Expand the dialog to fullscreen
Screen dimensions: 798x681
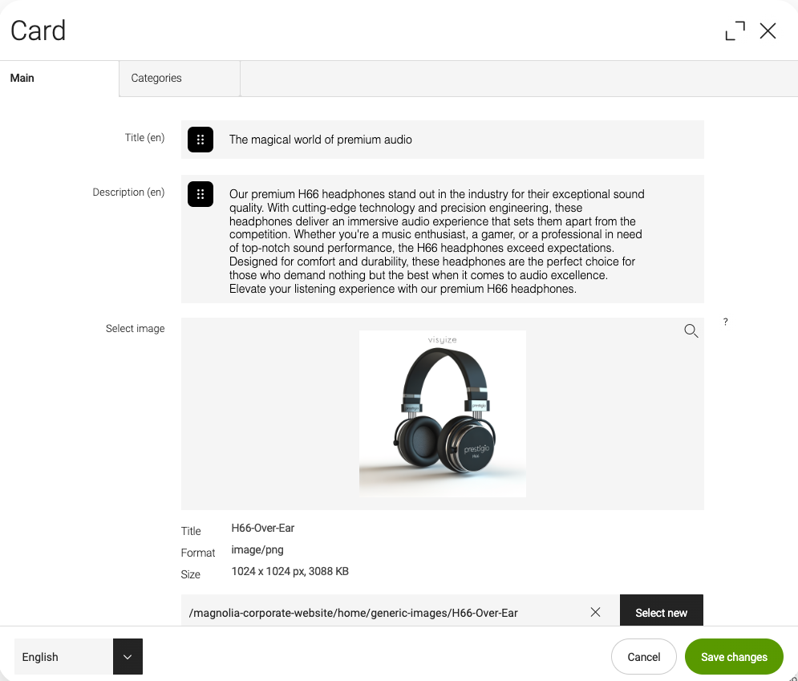tap(735, 31)
